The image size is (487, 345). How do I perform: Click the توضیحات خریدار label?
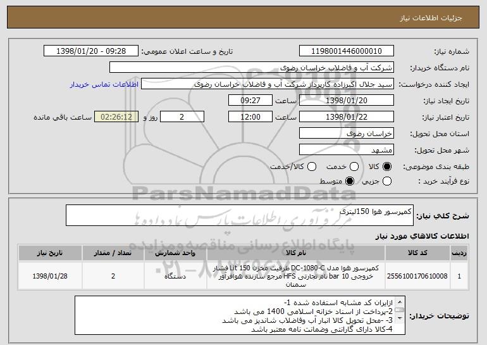[x=439, y=316]
